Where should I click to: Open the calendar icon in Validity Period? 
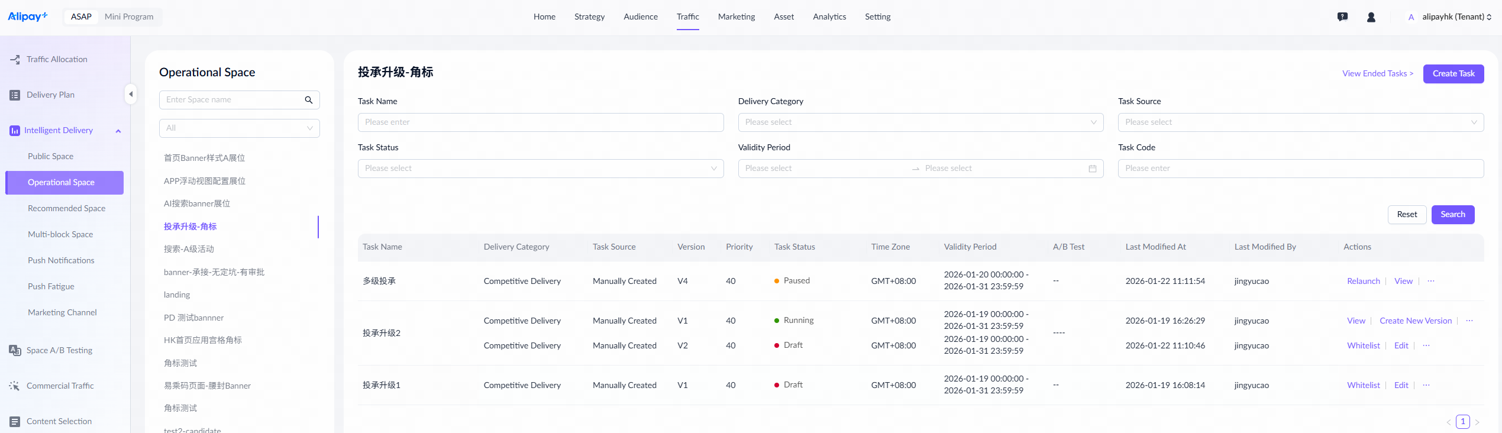coord(1092,169)
